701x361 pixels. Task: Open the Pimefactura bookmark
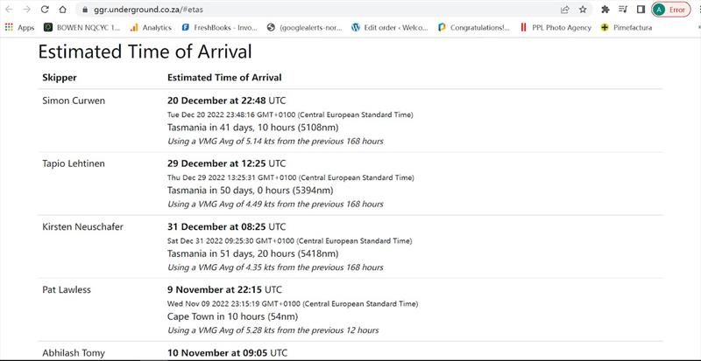tap(627, 28)
